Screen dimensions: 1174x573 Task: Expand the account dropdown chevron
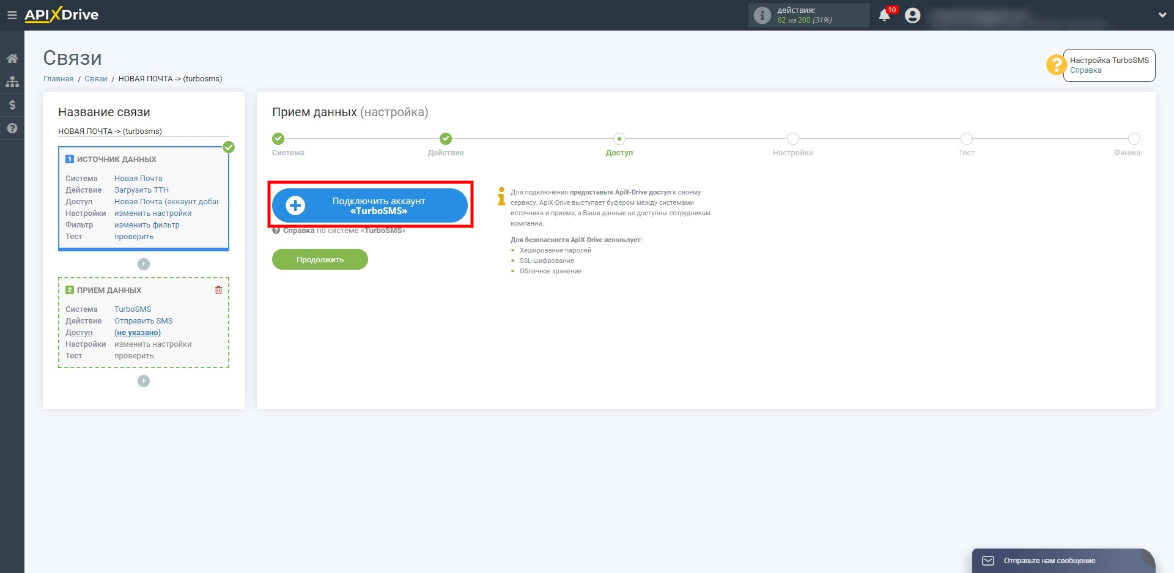[x=1162, y=15]
